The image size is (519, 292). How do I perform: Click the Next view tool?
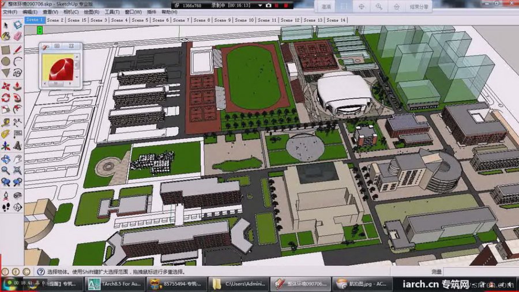(x=17, y=181)
